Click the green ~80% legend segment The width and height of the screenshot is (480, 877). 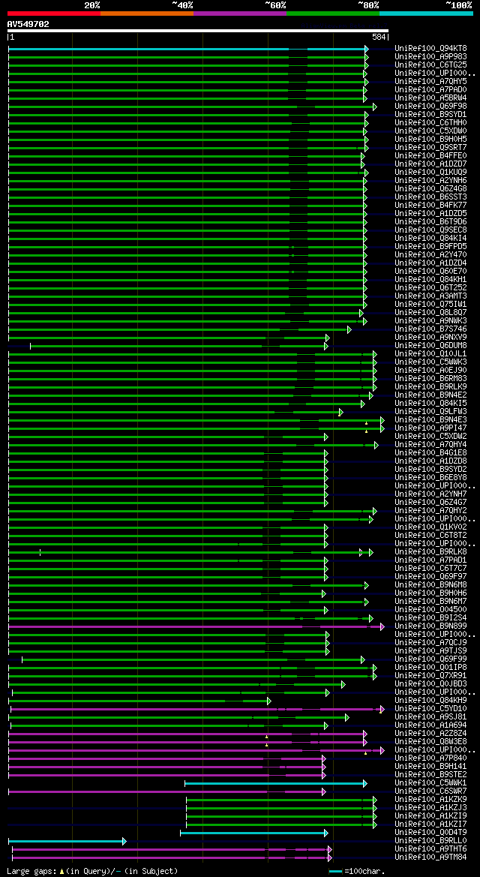coord(333,13)
